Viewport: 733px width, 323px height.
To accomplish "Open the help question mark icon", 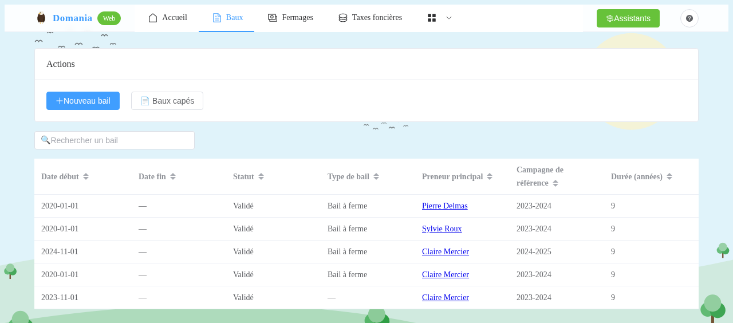I will tap(689, 18).
